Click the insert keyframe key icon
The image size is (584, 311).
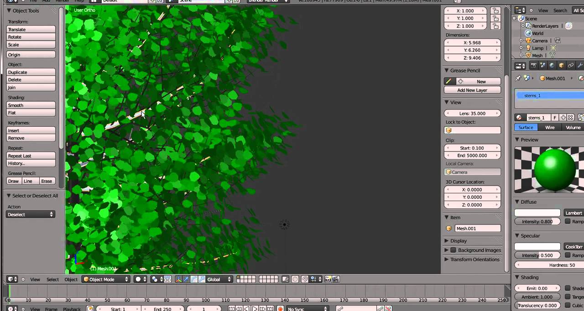click(380, 309)
